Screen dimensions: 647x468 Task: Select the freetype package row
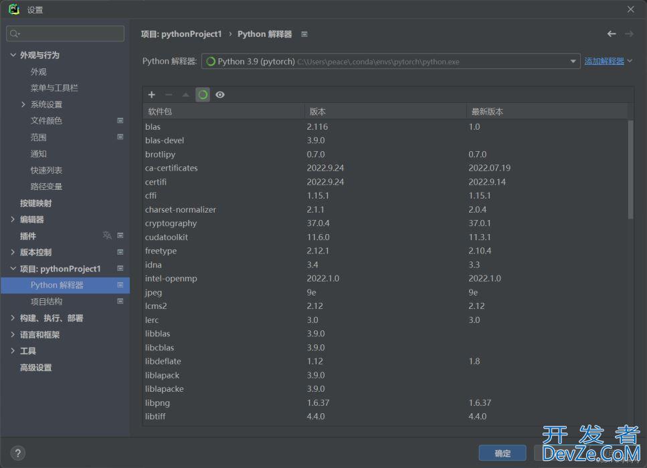click(385, 251)
